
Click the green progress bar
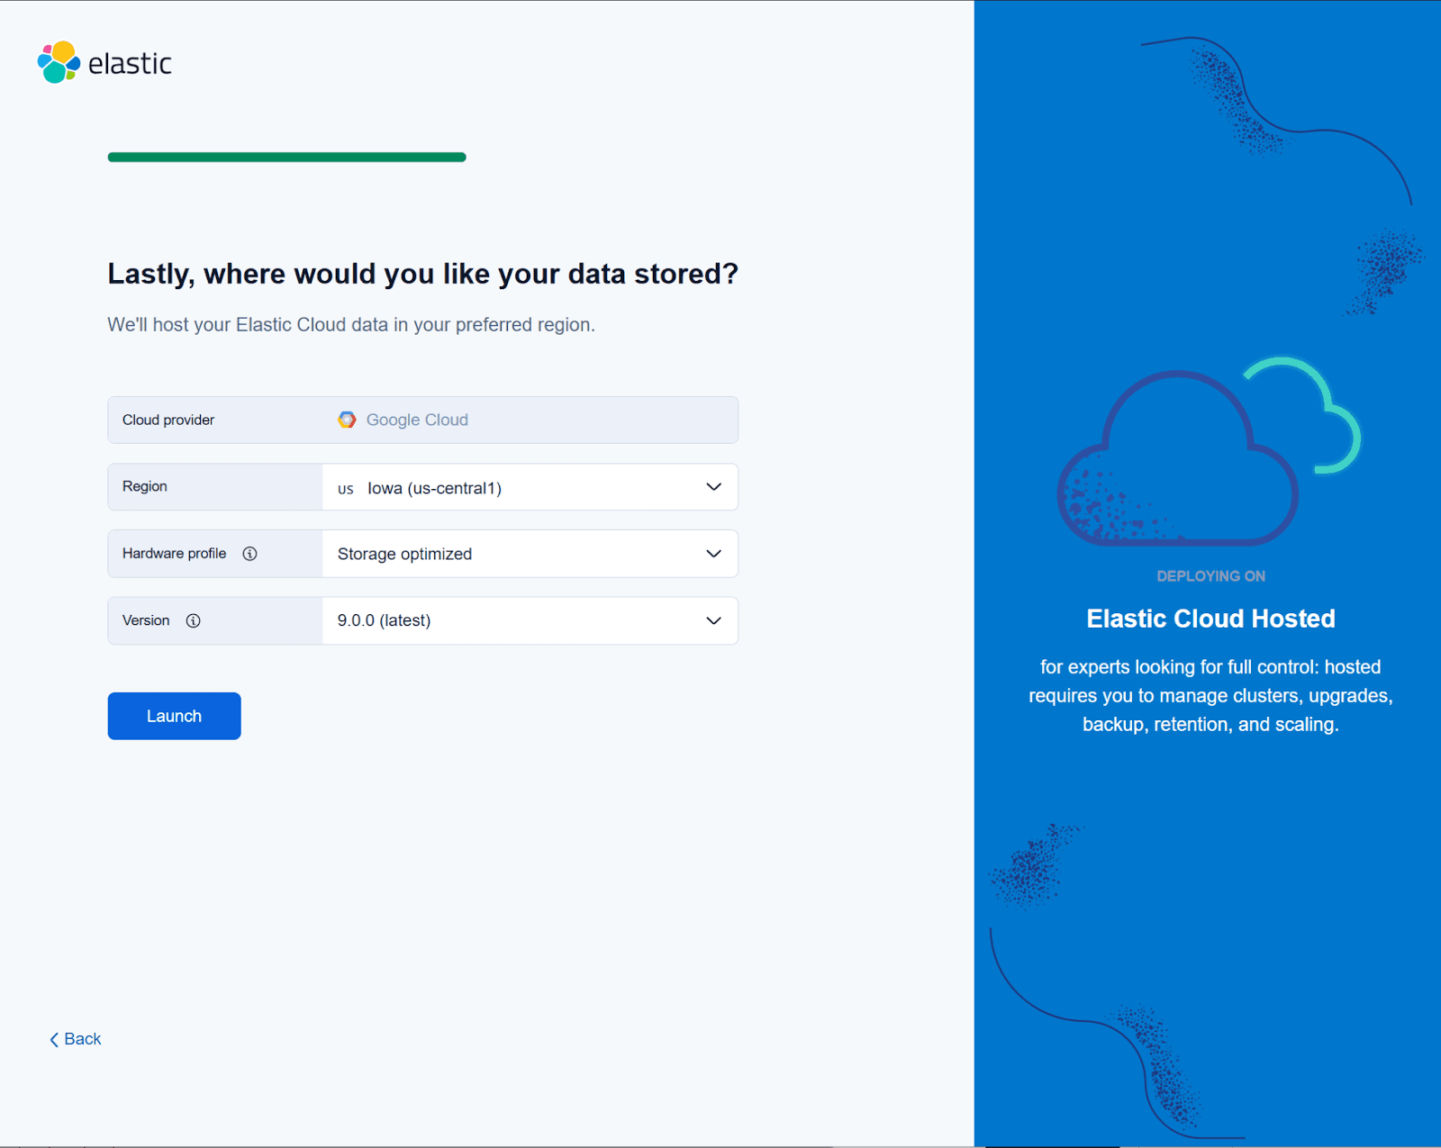click(x=286, y=157)
